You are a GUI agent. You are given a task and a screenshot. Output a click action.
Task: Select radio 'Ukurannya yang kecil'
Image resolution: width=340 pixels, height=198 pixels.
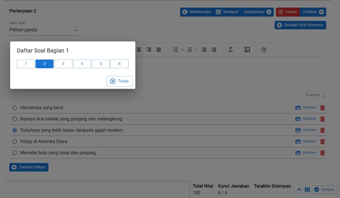(15, 108)
